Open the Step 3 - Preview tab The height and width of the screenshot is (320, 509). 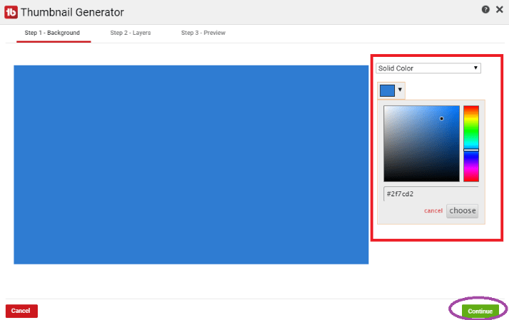(x=203, y=33)
